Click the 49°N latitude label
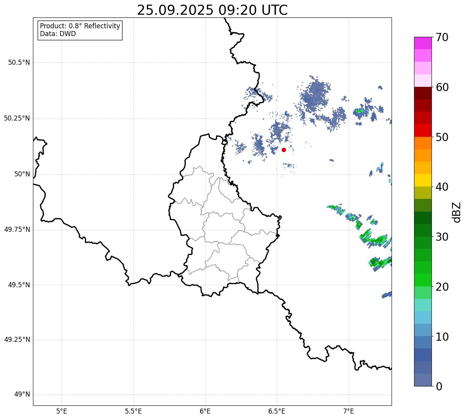Screen dimensions: 466x419 [22, 395]
